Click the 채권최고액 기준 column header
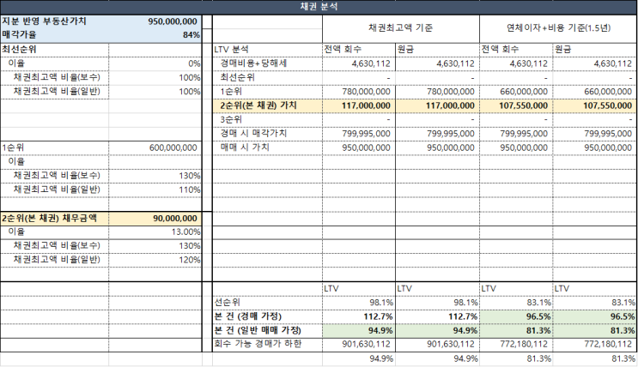 [401, 28]
